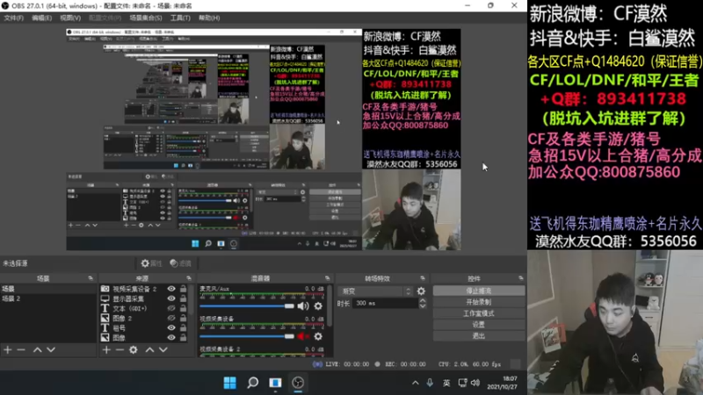Click 属性 button above docks
Screen dimensions: 703x395
click(x=151, y=263)
